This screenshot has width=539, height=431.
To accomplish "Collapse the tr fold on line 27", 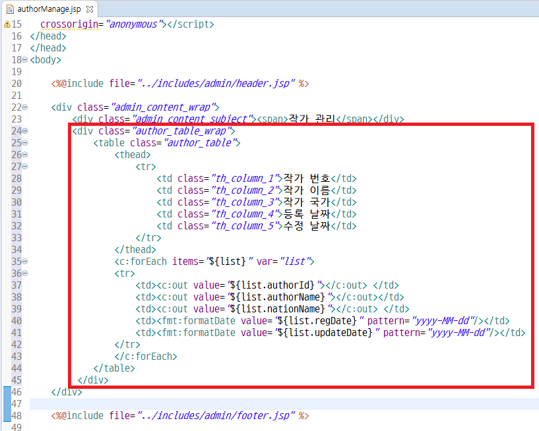I will click(x=25, y=167).
